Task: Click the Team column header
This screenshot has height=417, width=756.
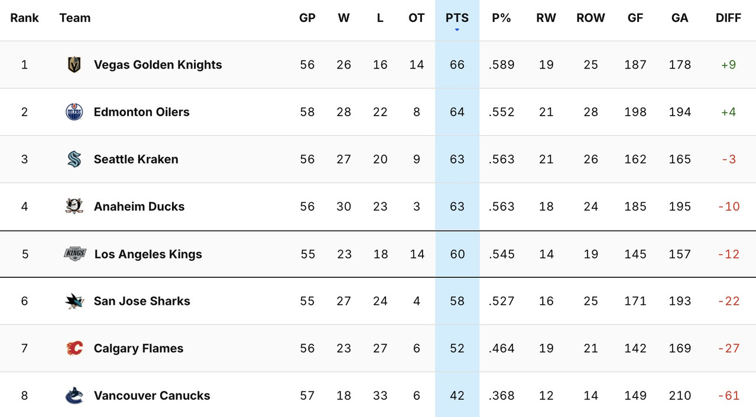Action: click(74, 18)
